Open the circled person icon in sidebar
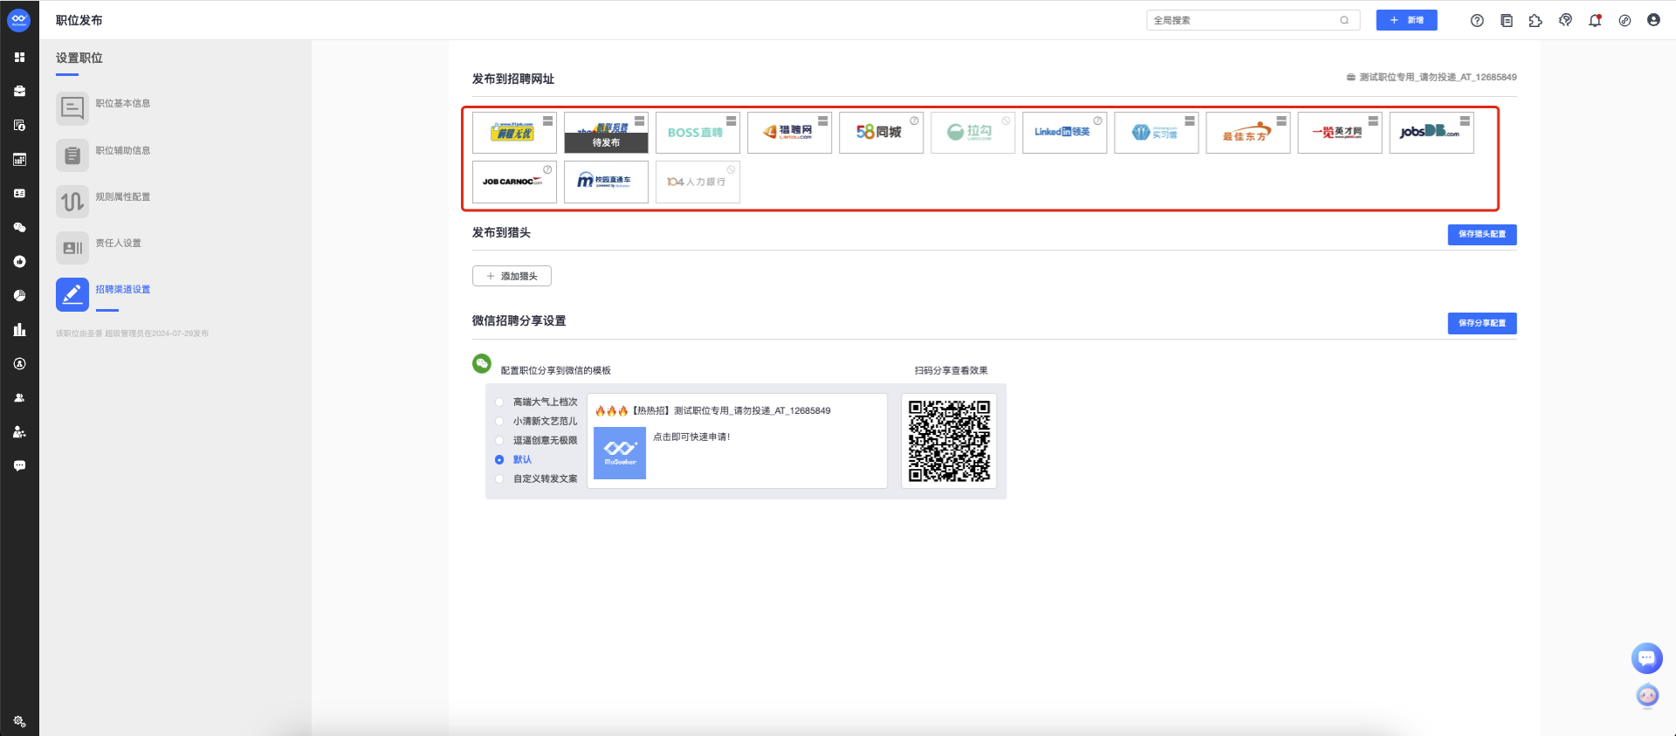The image size is (1676, 736). 19,363
